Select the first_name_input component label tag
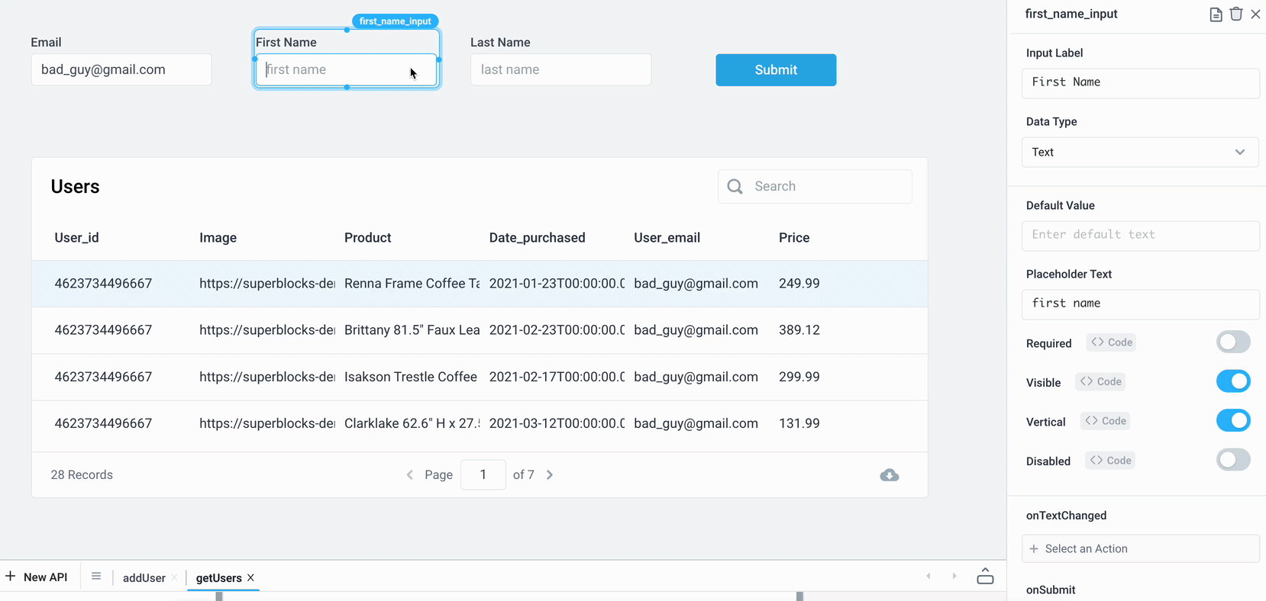The height and width of the screenshot is (601, 1266). 395,21
